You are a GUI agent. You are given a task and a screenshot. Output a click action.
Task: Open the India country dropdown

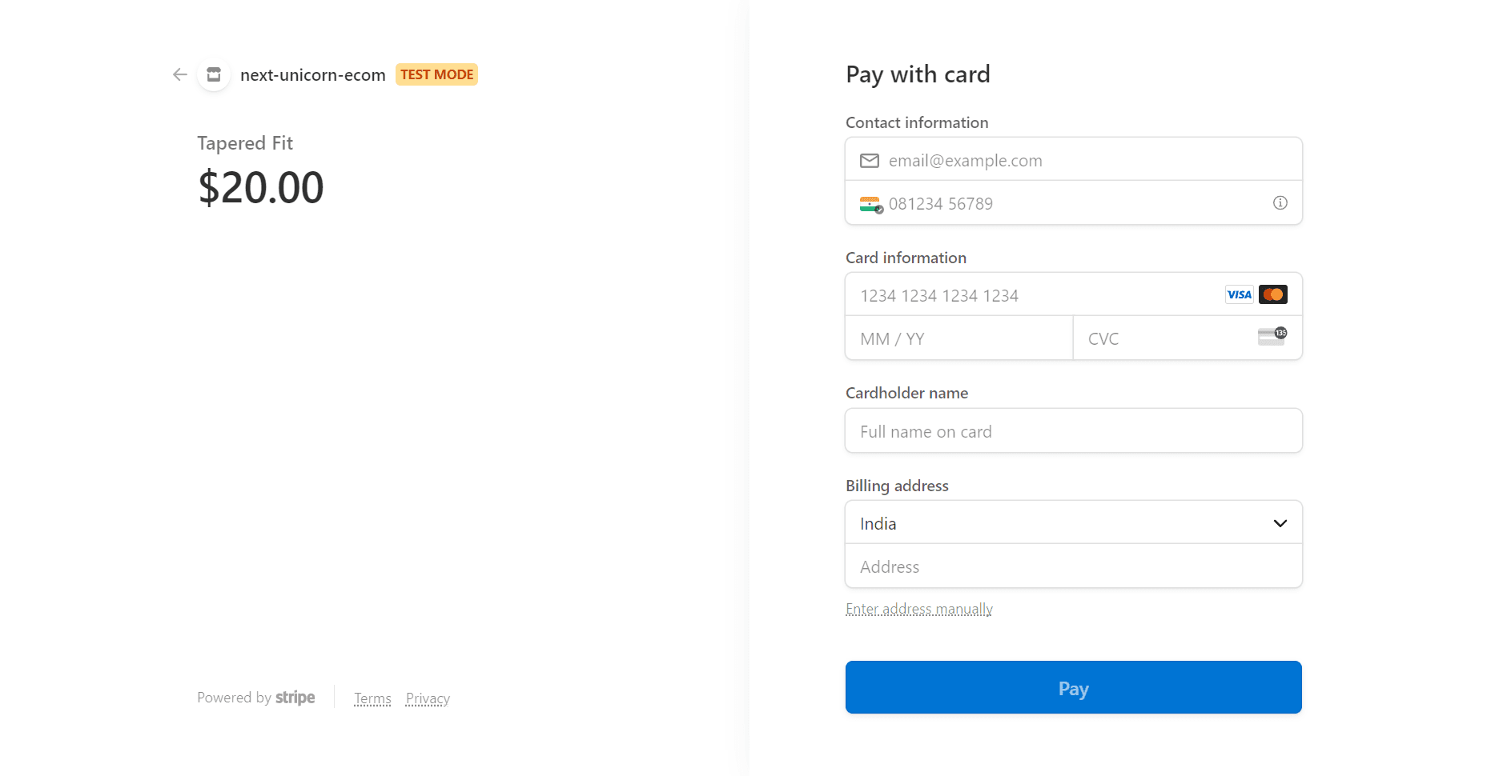coord(1074,522)
